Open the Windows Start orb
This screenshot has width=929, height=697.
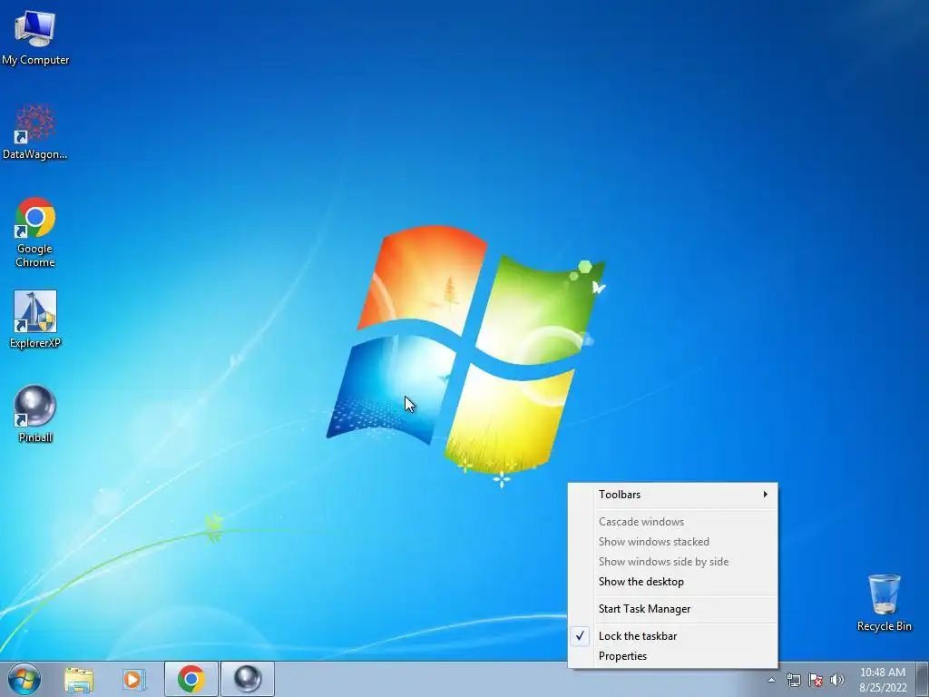click(24, 679)
